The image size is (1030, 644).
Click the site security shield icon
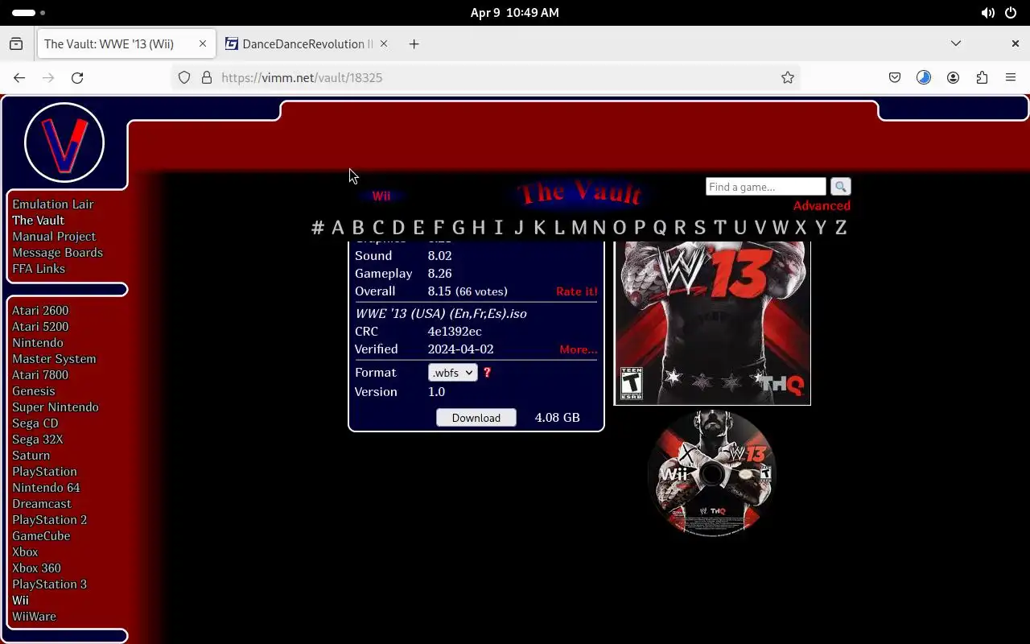184,77
